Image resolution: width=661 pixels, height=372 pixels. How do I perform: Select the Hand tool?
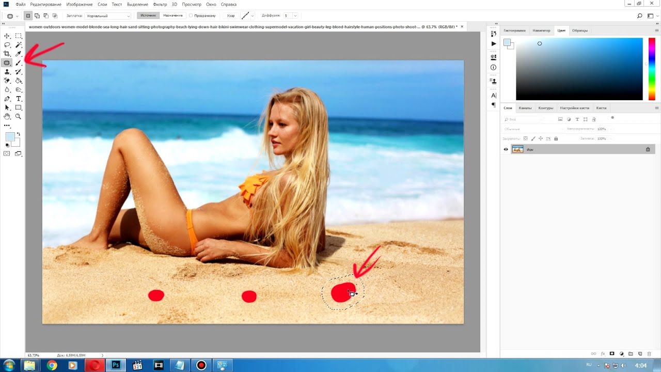[x=7, y=117]
